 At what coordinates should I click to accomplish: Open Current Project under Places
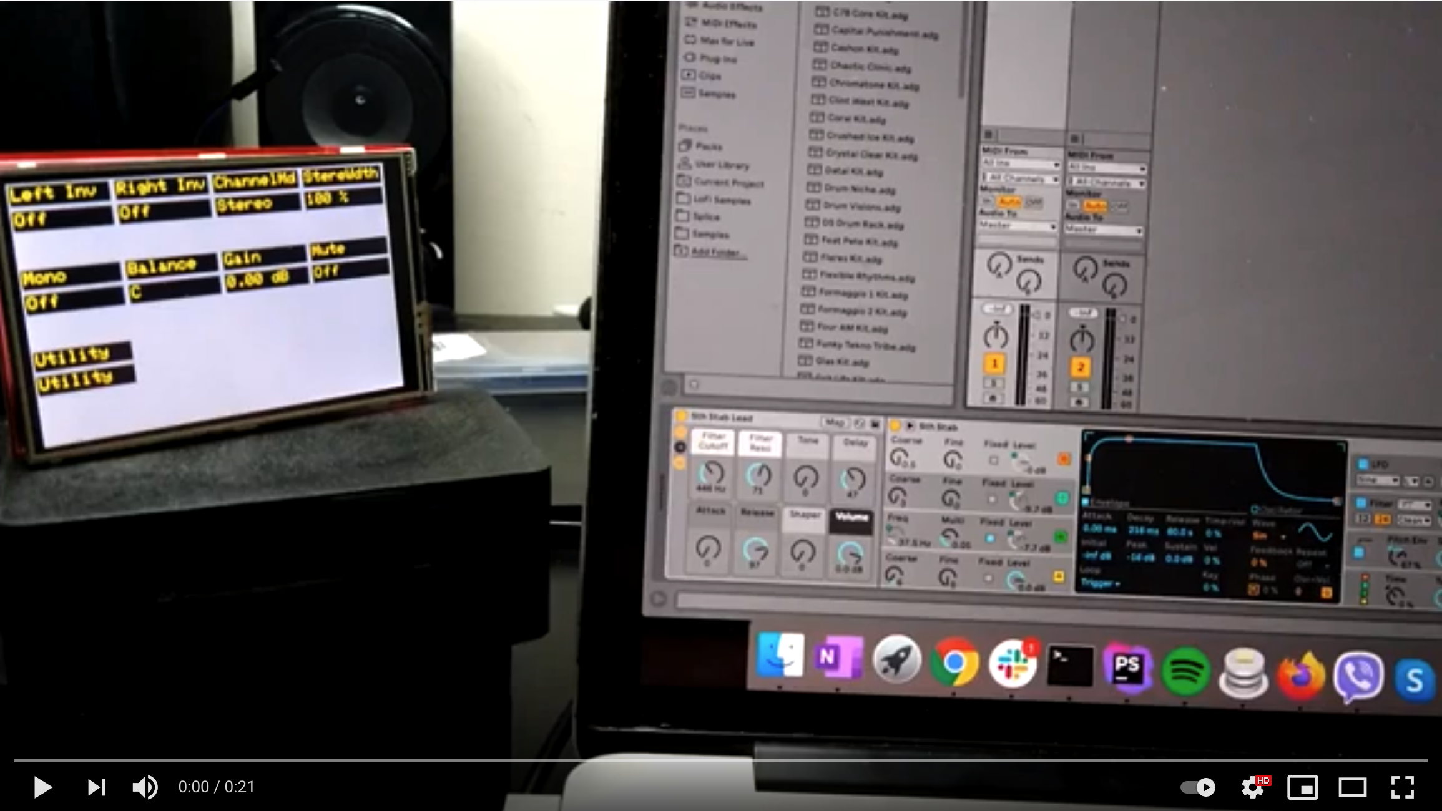[x=728, y=183]
